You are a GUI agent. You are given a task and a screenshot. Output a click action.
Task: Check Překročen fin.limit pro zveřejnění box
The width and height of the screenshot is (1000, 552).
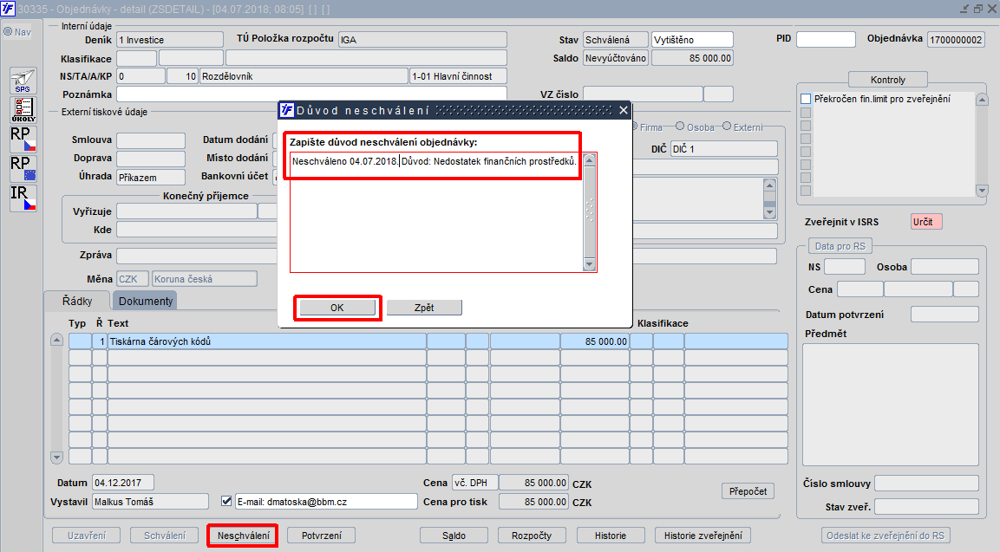click(806, 99)
